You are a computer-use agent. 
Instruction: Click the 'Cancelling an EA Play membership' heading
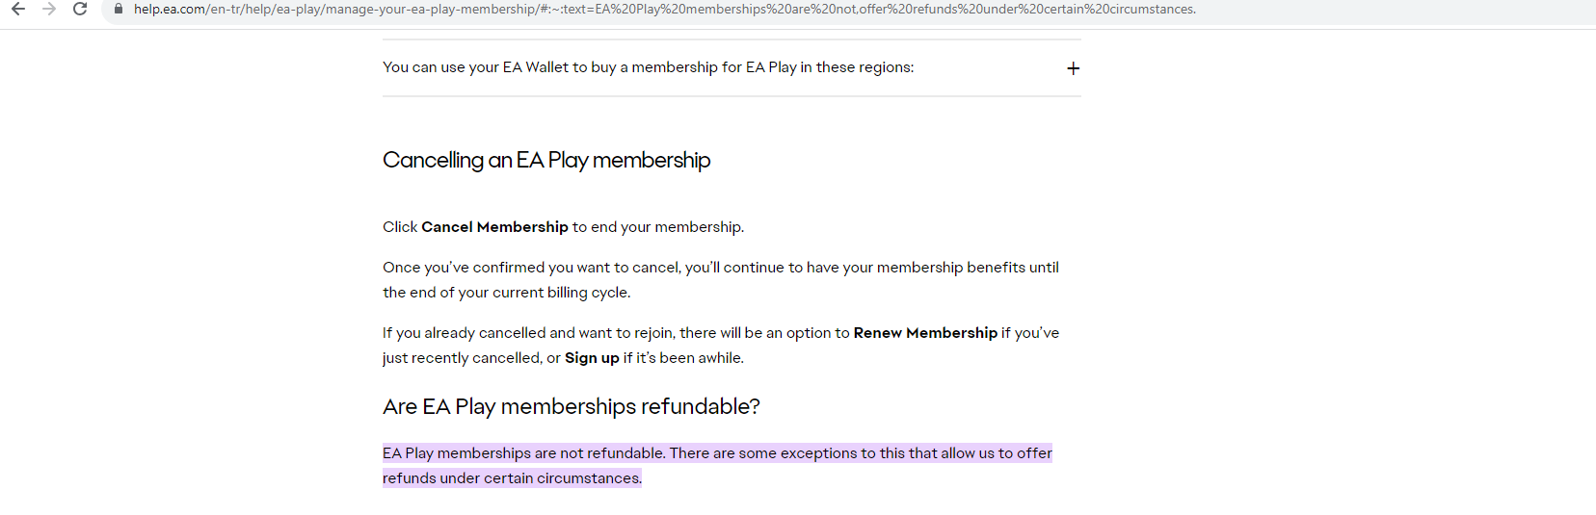[545, 160]
